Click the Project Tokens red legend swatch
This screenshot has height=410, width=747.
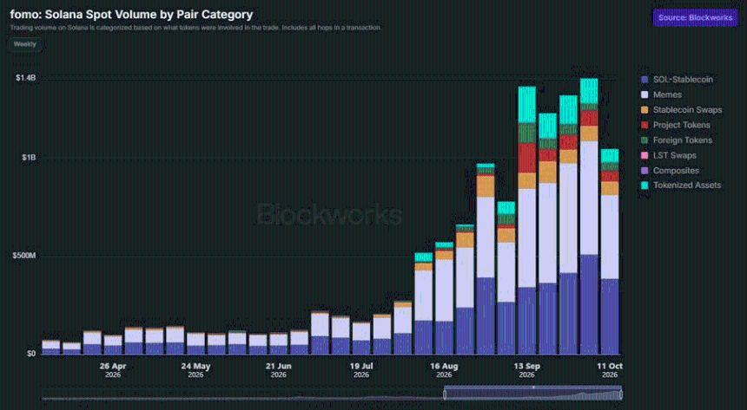click(x=645, y=126)
